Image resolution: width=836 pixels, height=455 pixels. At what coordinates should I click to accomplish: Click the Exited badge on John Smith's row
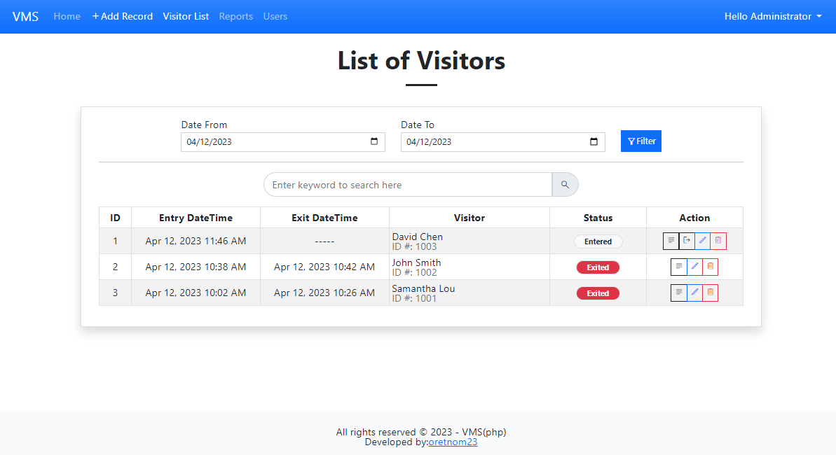pos(598,267)
